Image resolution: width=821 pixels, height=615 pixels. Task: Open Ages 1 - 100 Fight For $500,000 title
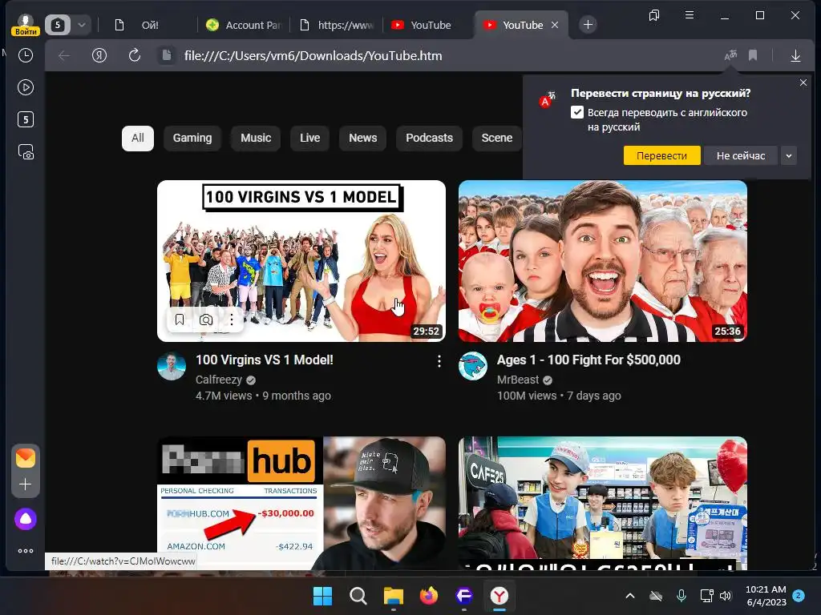pos(588,360)
